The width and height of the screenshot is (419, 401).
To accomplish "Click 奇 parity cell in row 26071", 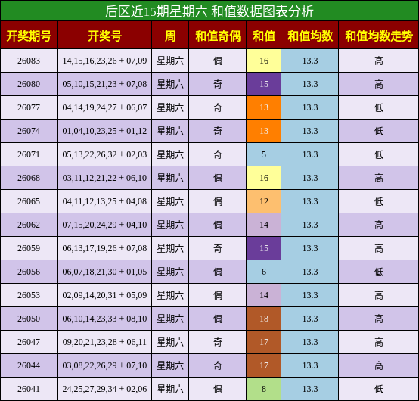I will point(218,154).
